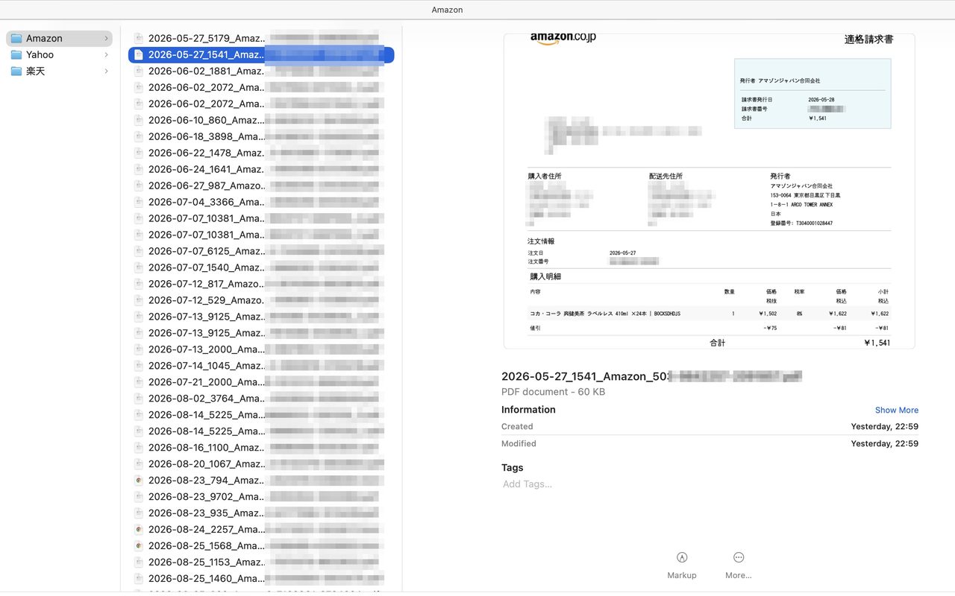Click the Modified label in Information

519,444
